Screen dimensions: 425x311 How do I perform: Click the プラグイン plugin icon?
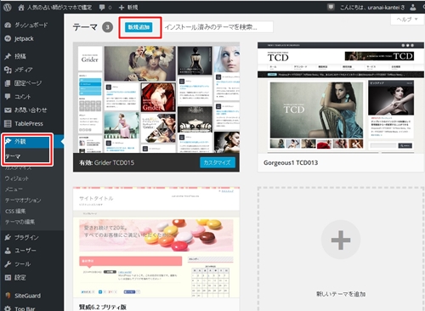(8, 237)
